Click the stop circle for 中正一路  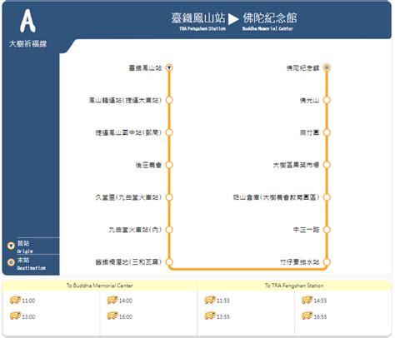(x=327, y=230)
